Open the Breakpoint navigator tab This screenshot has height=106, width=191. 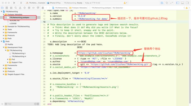coord(33,8)
